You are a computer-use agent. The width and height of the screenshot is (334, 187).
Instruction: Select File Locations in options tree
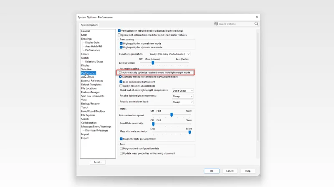tap(89, 88)
